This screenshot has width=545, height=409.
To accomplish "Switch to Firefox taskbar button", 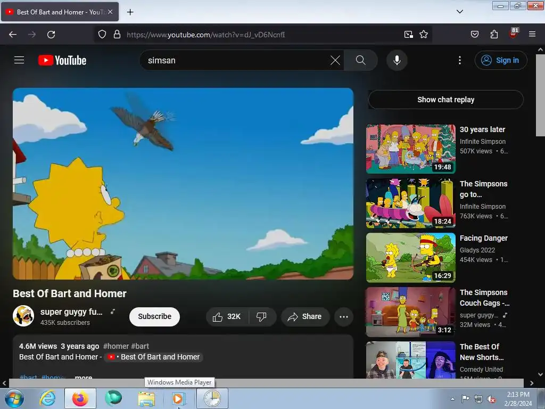I will (80, 398).
